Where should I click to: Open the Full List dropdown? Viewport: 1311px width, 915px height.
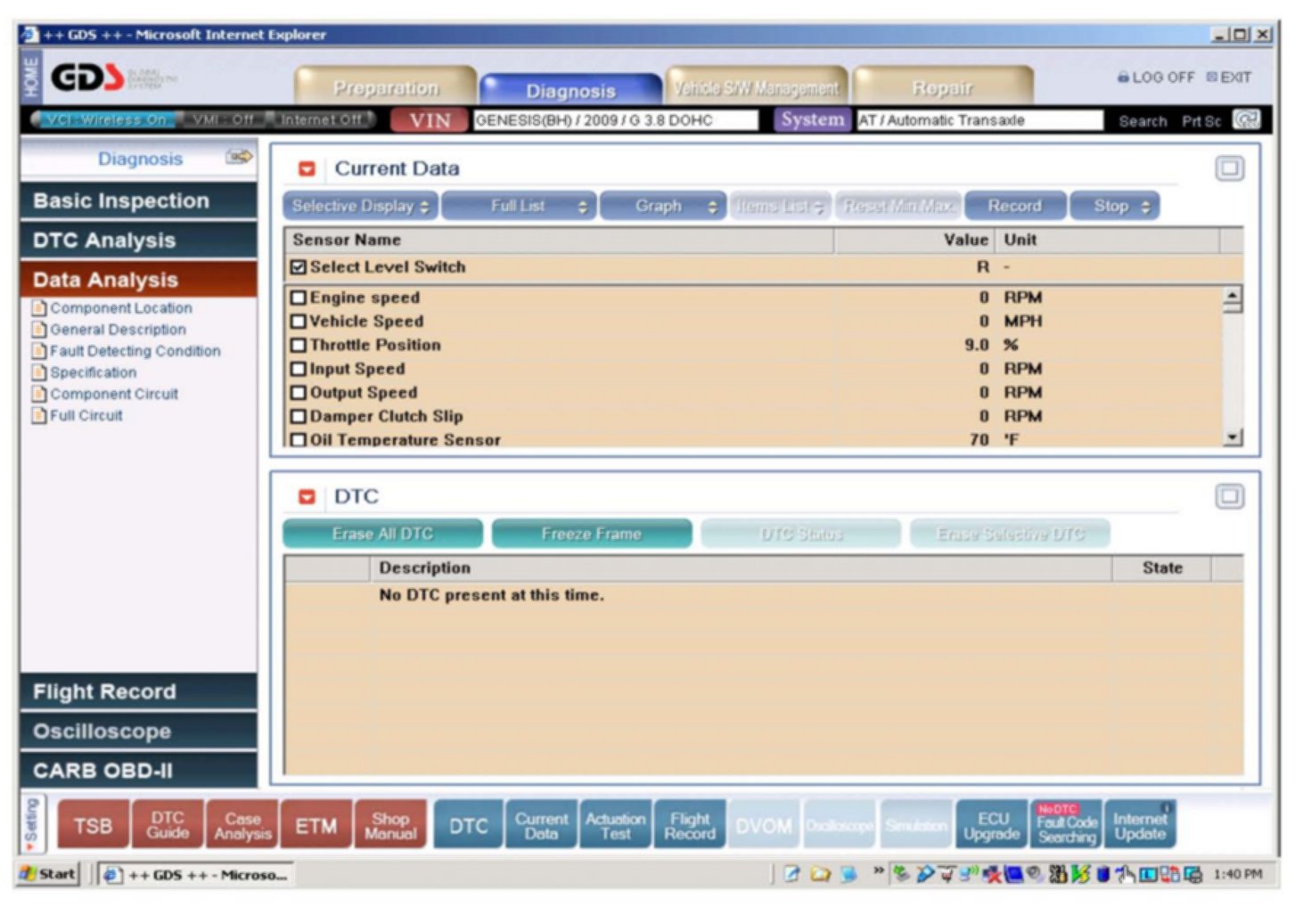[x=519, y=207]
